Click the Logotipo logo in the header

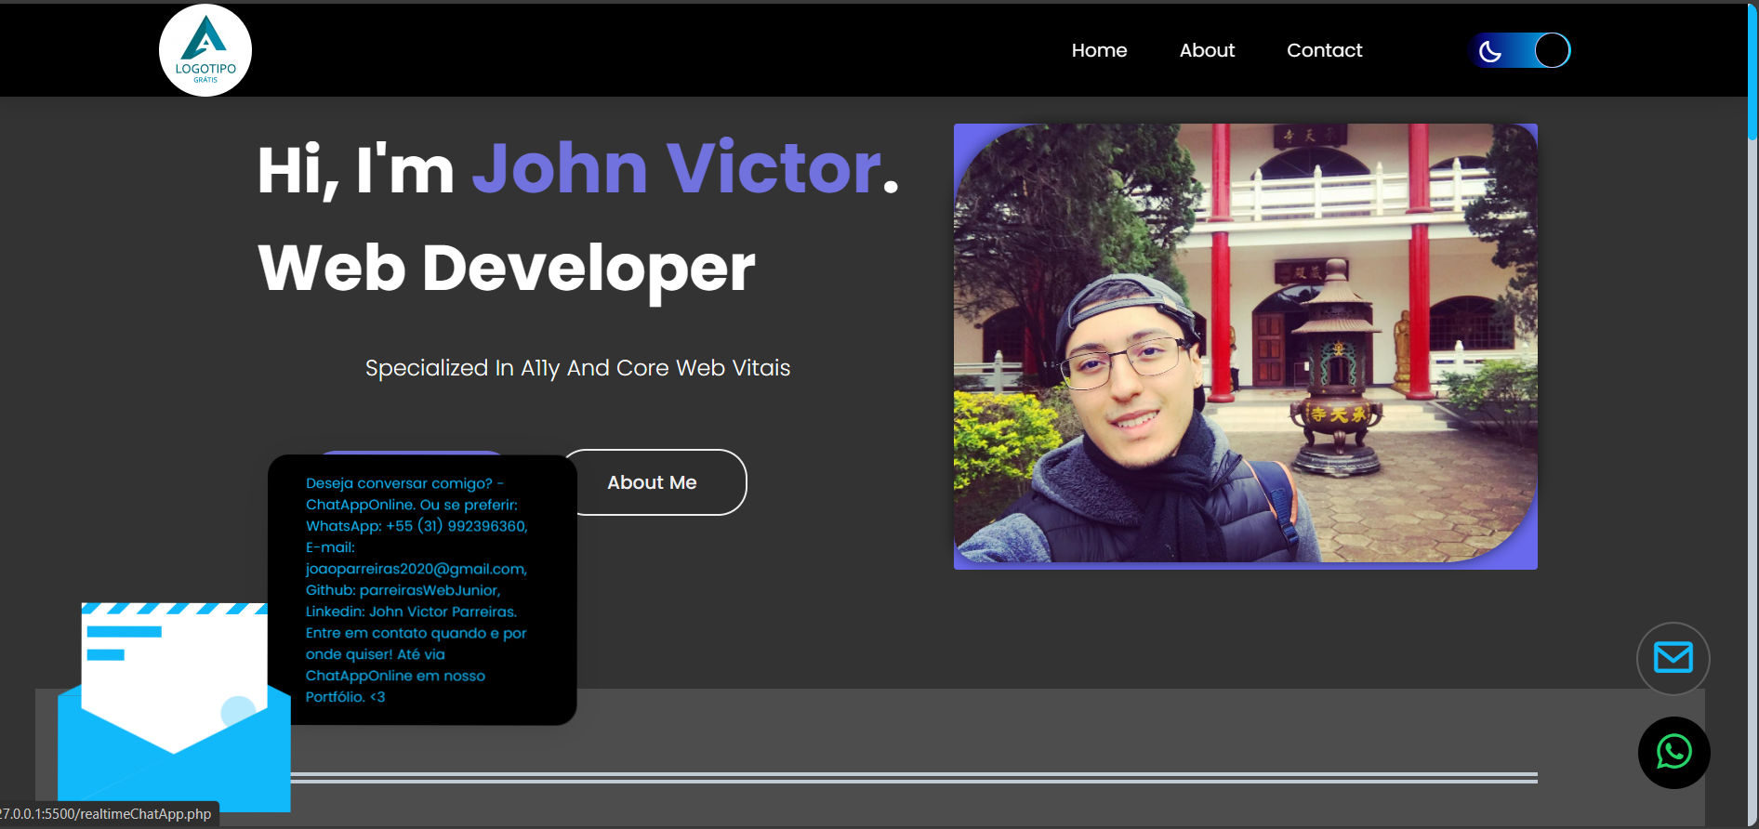pos(205,50)
